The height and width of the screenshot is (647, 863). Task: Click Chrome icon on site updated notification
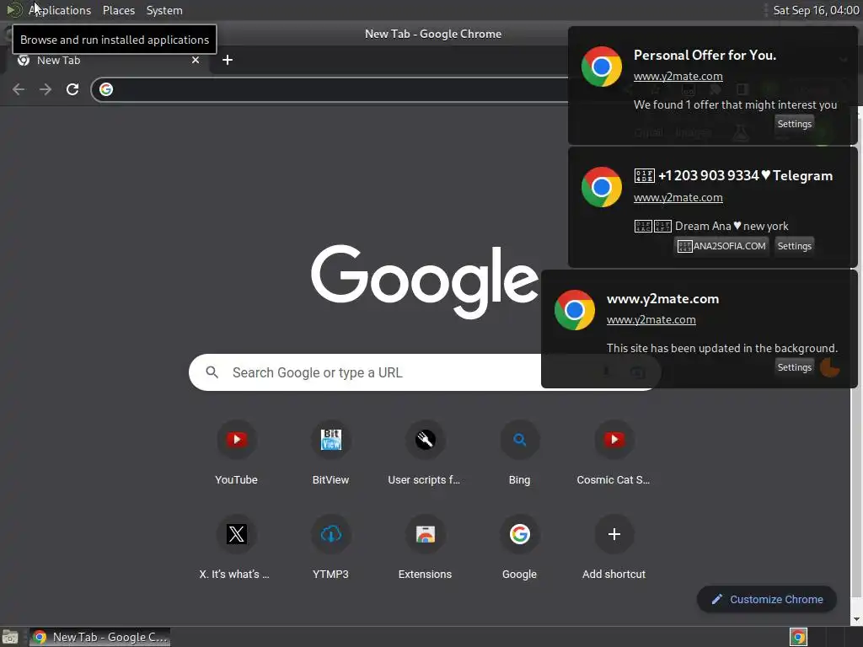(575, 310)
